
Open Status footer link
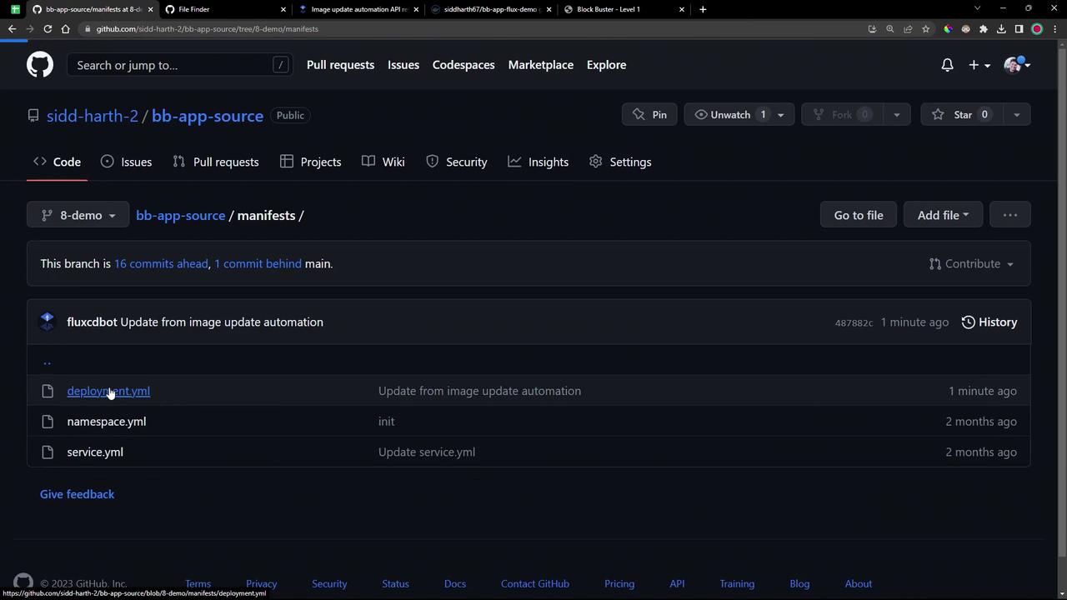(x=395, y=584)
